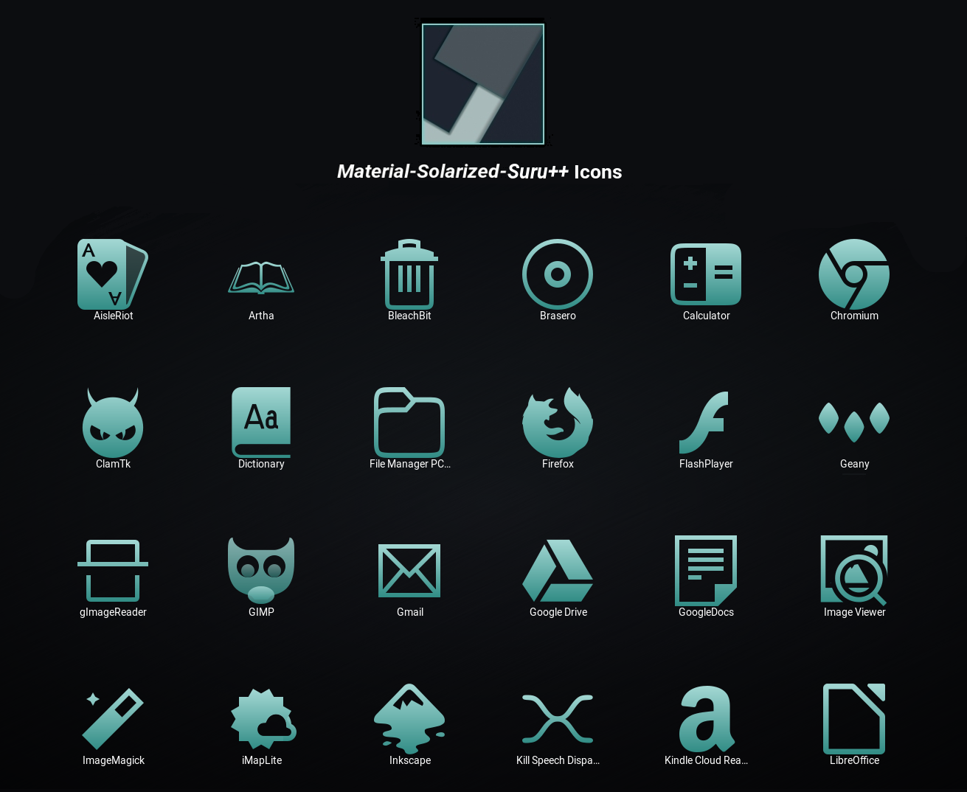Screen dimensions: 967x792
Task: Launch the GIMP mascot icon
Action: [x=261, y=571]
